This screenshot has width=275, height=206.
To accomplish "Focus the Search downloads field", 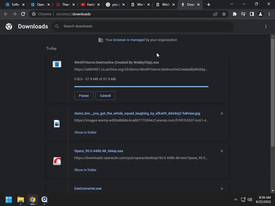I will click(143, 26).
